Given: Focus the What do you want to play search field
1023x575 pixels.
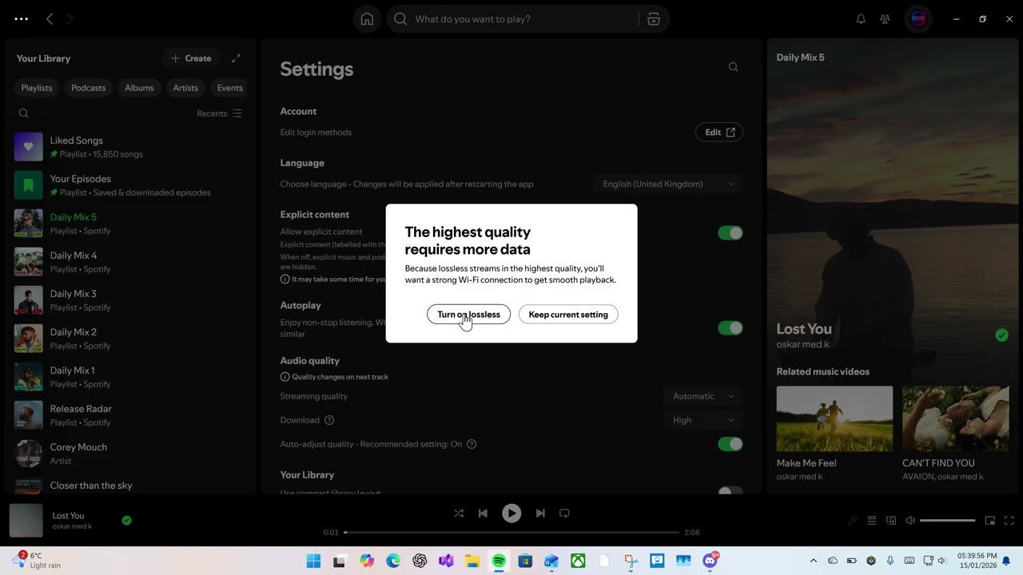Looking at the screenshot, I should pyautogui.click(x=511, y=19).
